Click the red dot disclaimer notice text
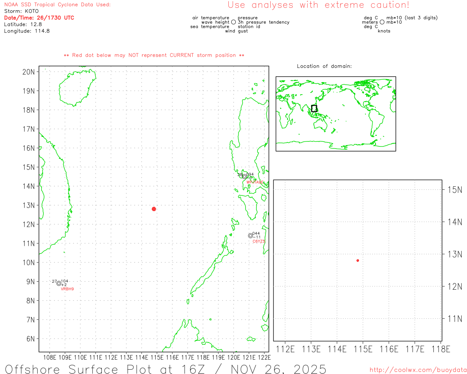This screenshot has height=374, width=467. click(154, 55)
